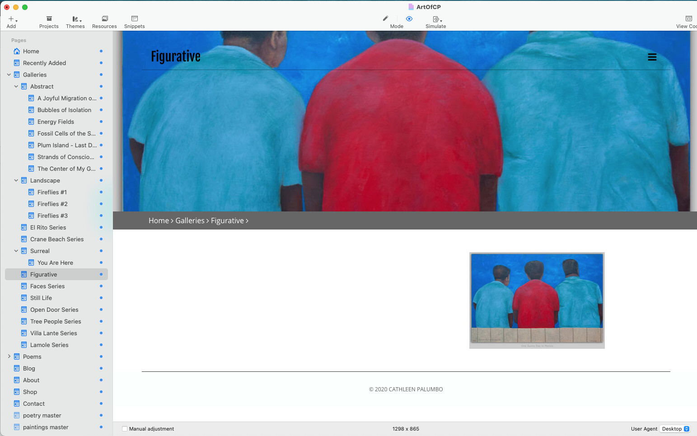697x436 pixels.
Task: Click the Add page plus icon
Action: click(11, 19)
